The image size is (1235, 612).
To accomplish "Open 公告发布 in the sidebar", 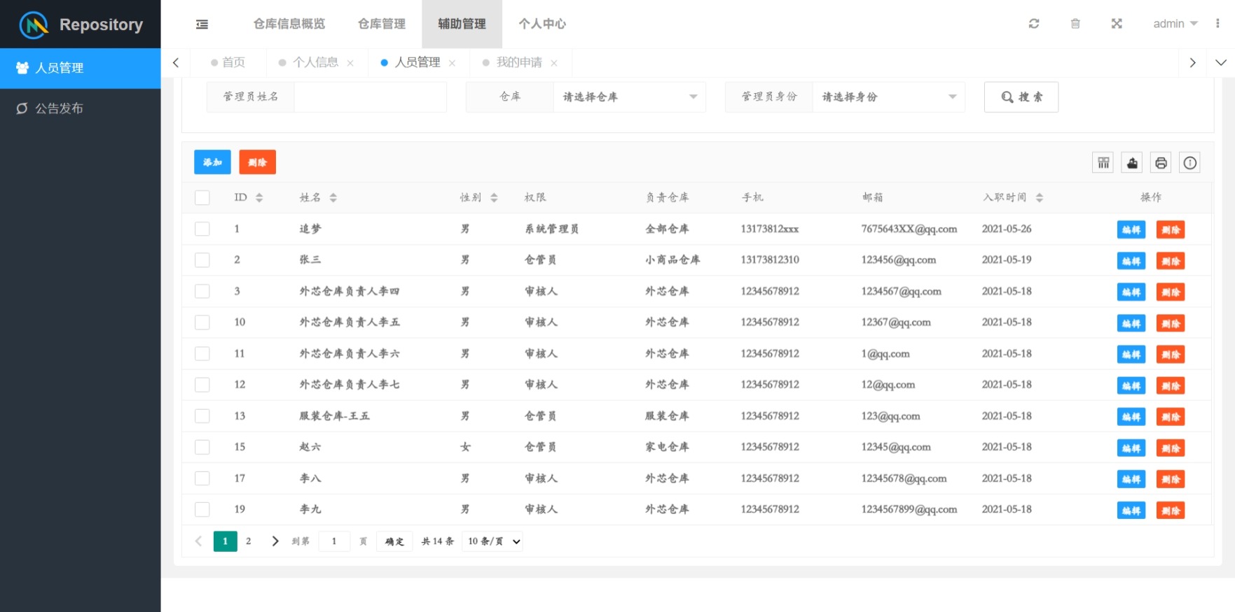I will (x=81, y=108).
